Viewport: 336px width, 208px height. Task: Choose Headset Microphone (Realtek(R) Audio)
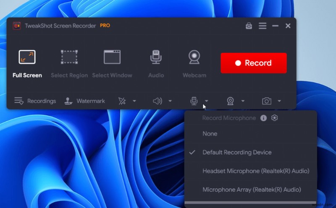click(x=256, y=171)
